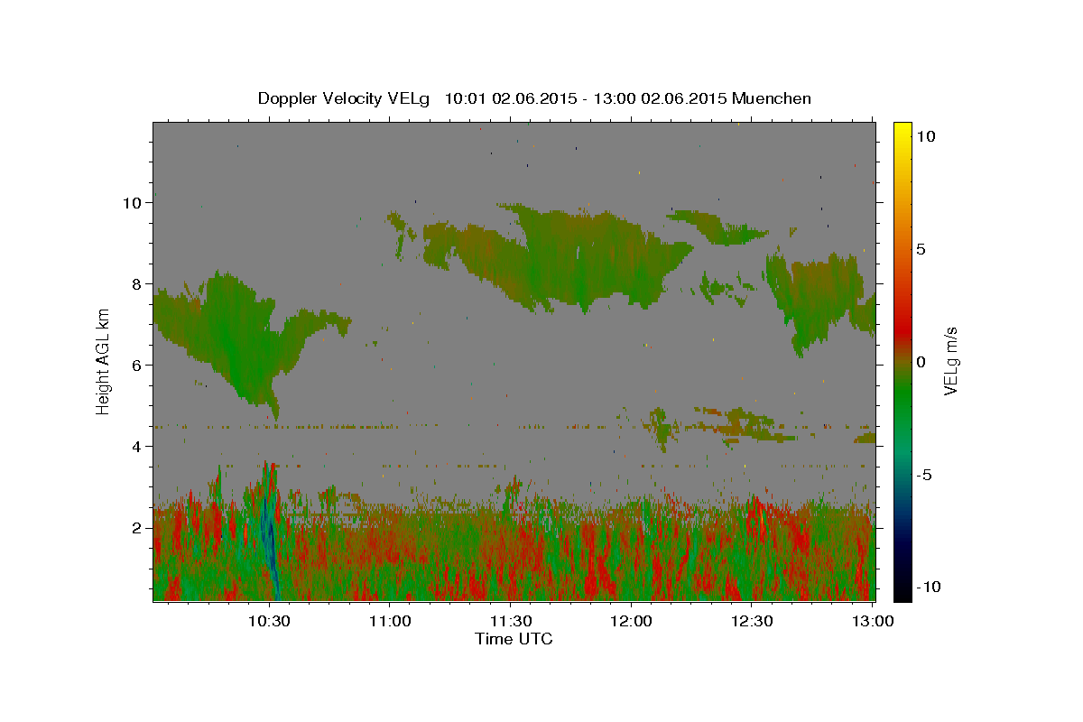The height and width of the screenshot is (722, 1083).
Task: Click the 'Height AGL km' axis label
Action: [104, 360]
